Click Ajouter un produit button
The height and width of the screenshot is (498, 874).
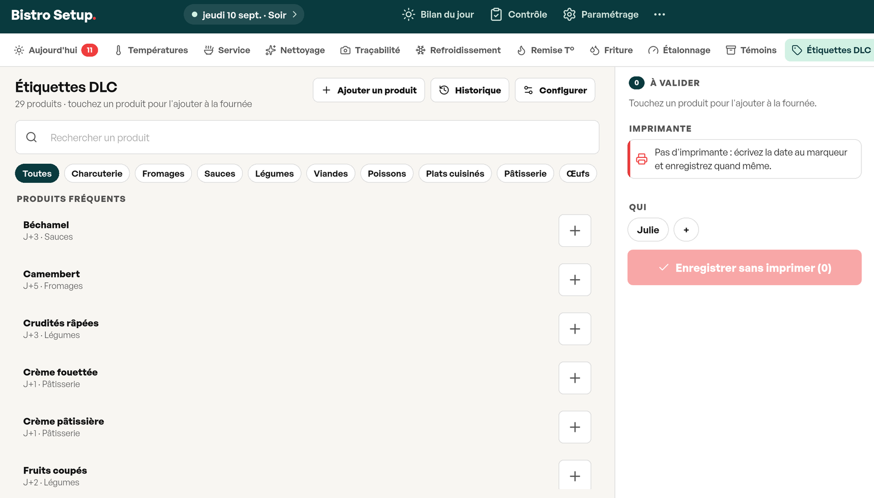tap(369, 90)
